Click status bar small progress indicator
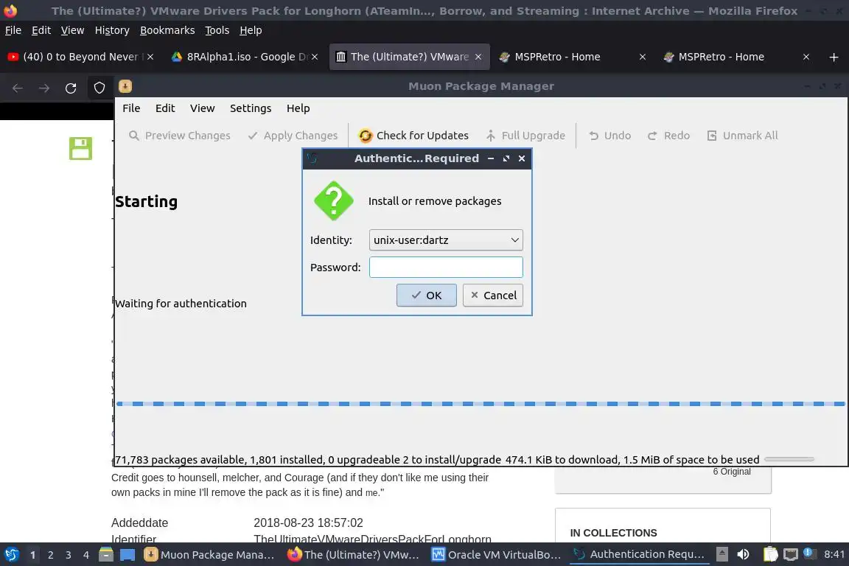 pos(789,459)
